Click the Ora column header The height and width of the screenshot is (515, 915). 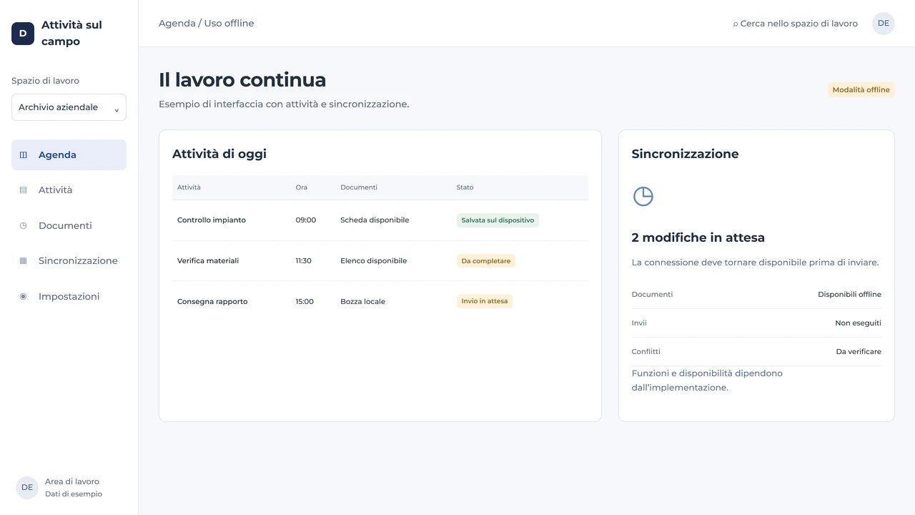point(302,187)
